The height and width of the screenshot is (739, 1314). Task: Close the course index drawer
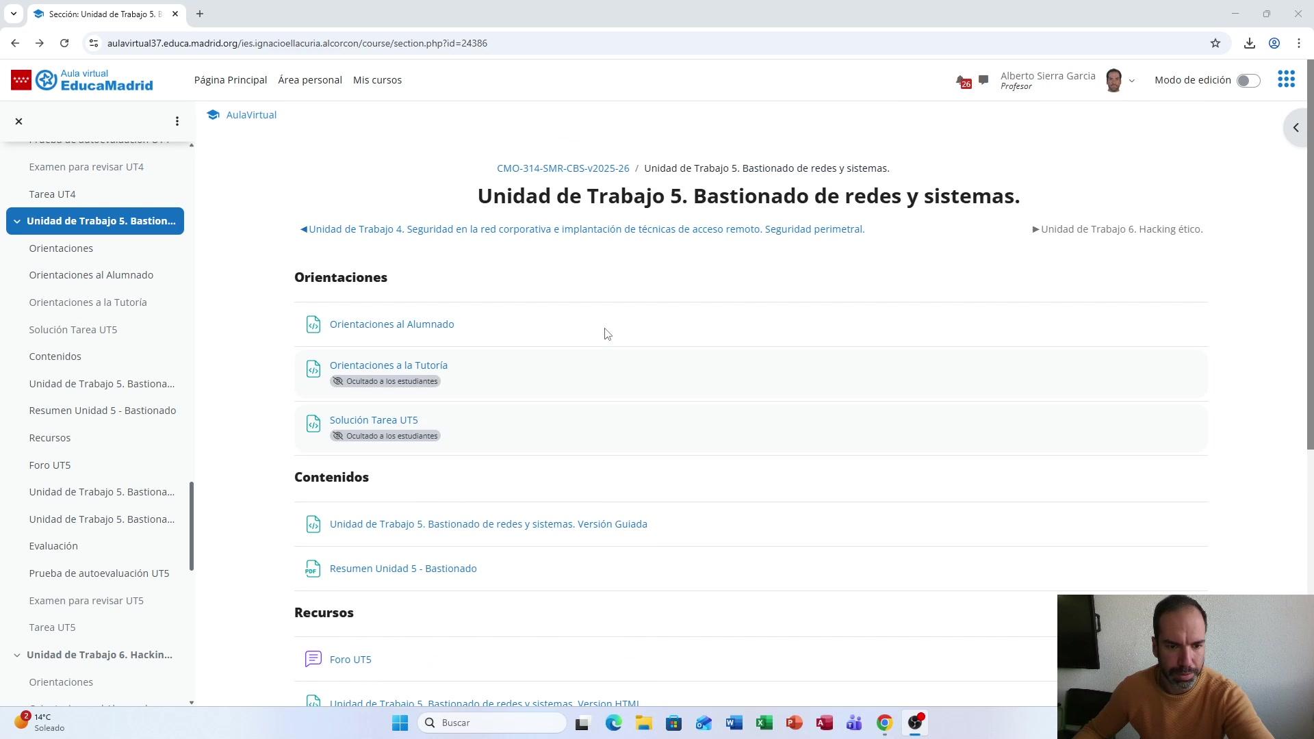tap(19, 121)
